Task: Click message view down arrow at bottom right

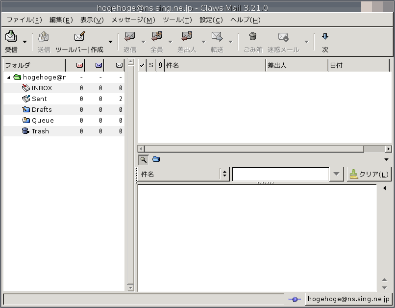Action: click(384, 287)
